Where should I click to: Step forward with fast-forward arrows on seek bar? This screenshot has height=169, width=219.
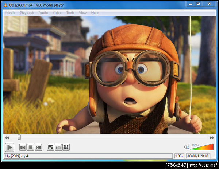tap(212, 138)
